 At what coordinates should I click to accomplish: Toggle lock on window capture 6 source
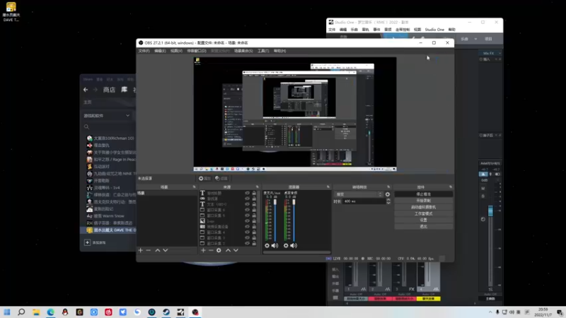pyautogui.click(x=254, y=210)
